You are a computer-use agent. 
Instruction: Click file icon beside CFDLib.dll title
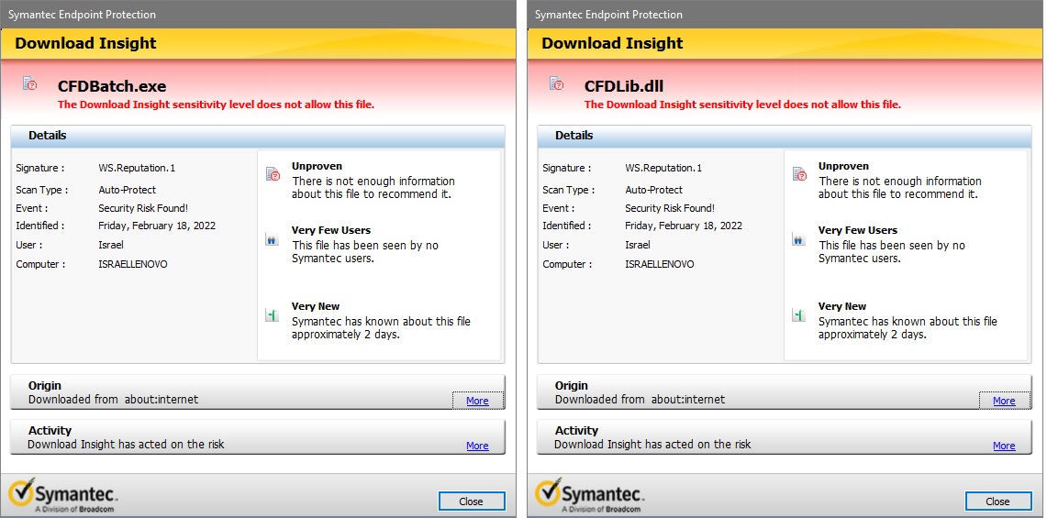click(x=557, y=83)
